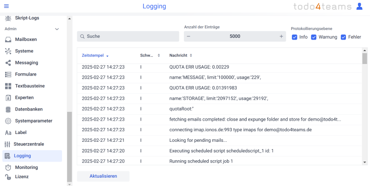Select row 'QUOTA ERR USAGE: 0.01391983'
Image resolution: width=370 pixels, height=186 pixels.
[x=219, y=88]
